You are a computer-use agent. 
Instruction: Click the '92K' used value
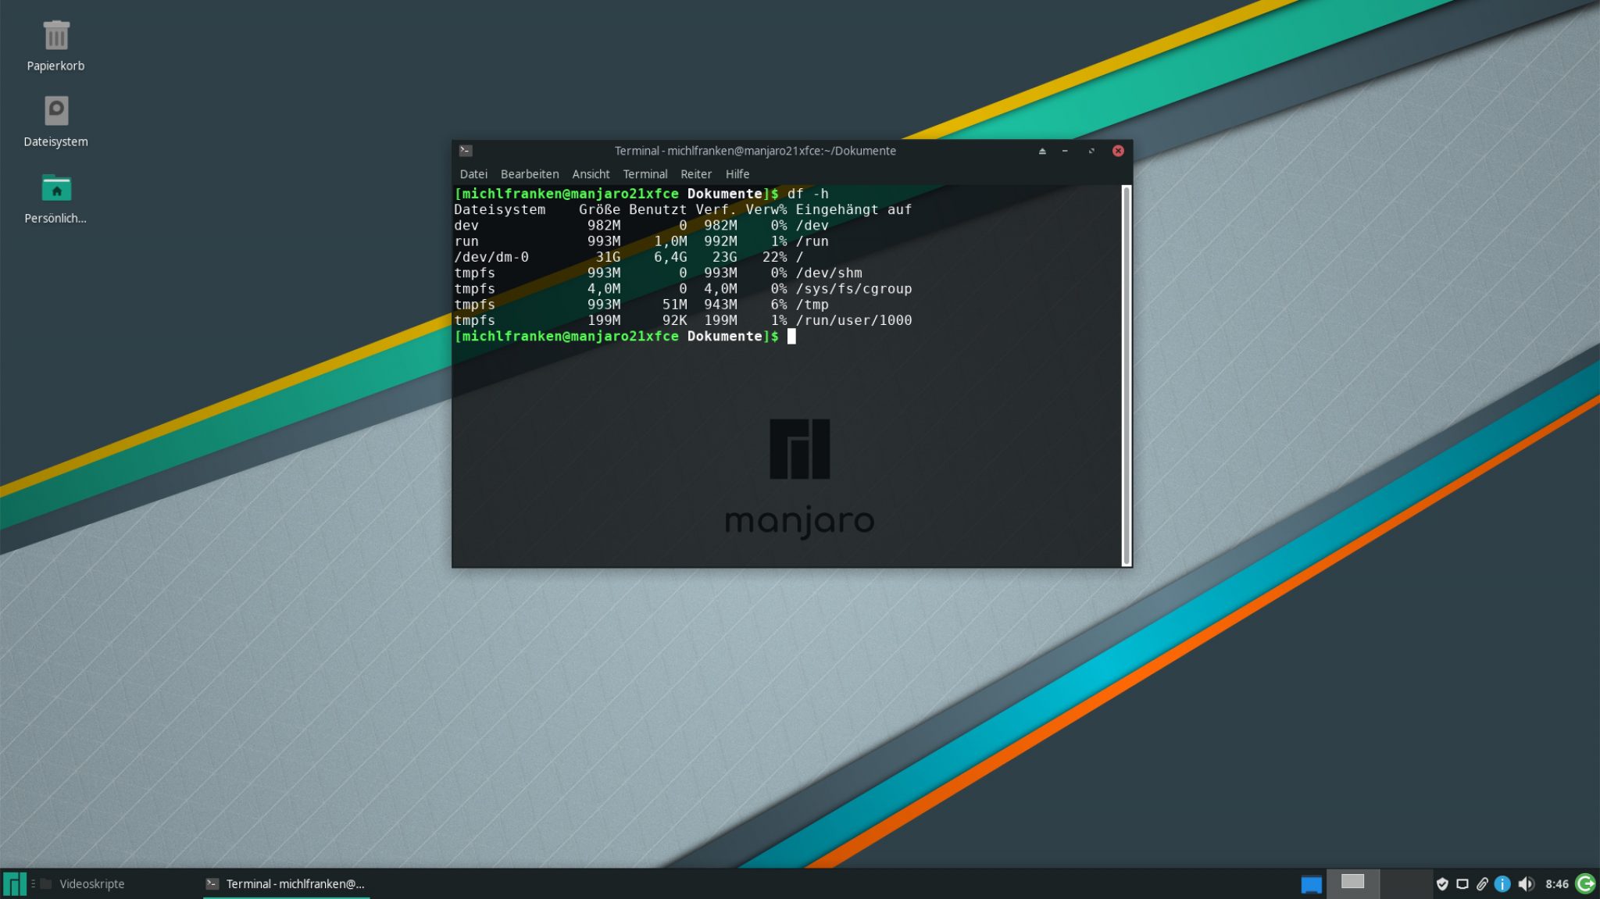click(x=675, y=320)
